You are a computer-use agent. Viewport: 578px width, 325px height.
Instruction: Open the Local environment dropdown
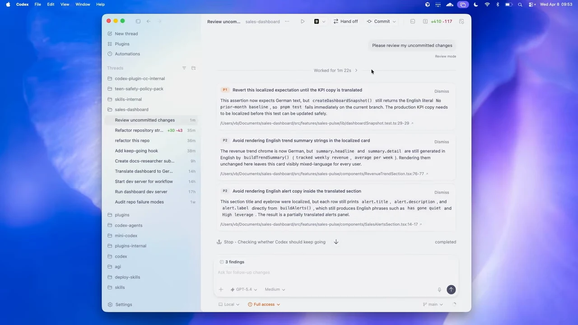pos(229,305)
